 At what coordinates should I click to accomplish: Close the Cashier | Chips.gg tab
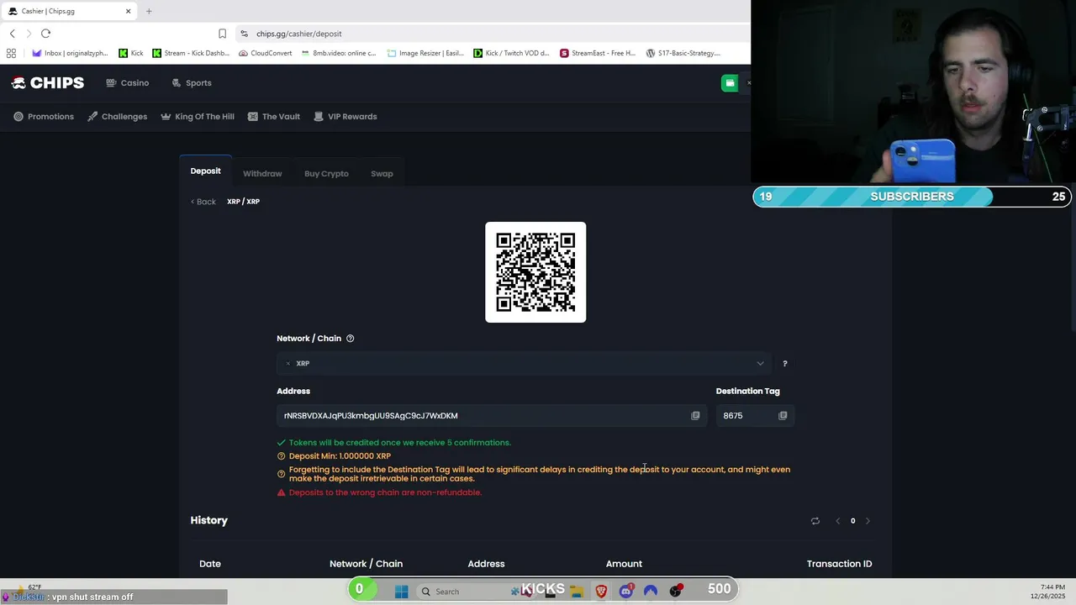click(x=128, y=11)
